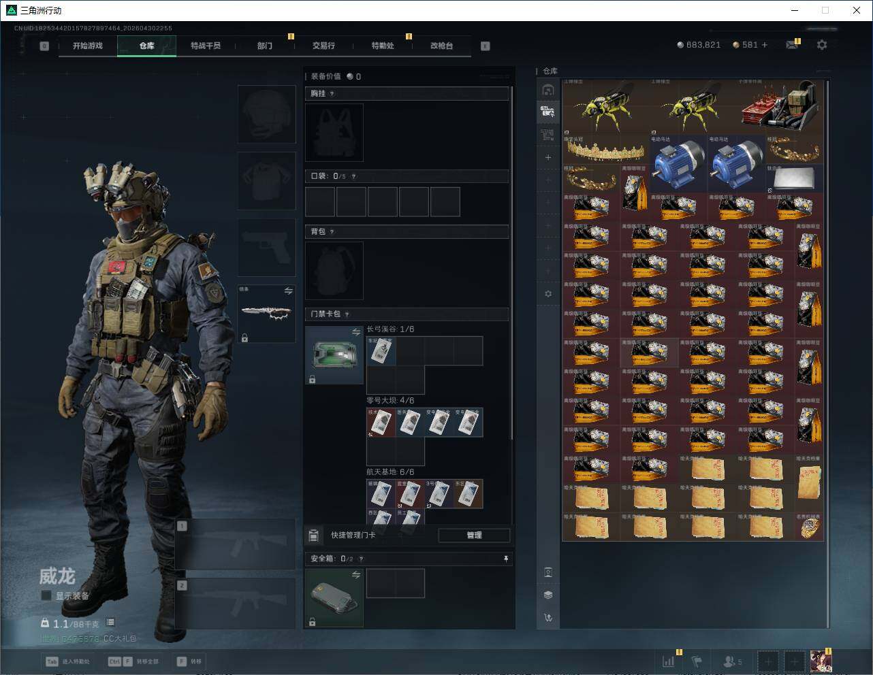This screenshot has width=873, height=675.
Task: Select the empty chest rig slot
Action: pyautogui.click(x=334, y=133)
